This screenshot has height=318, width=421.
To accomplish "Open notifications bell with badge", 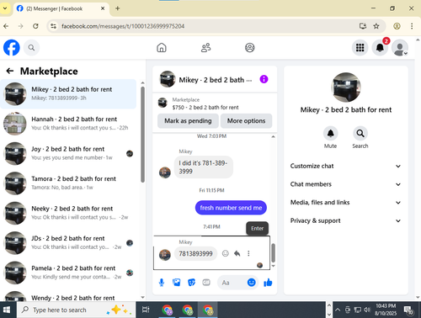I will click(380, 48).
